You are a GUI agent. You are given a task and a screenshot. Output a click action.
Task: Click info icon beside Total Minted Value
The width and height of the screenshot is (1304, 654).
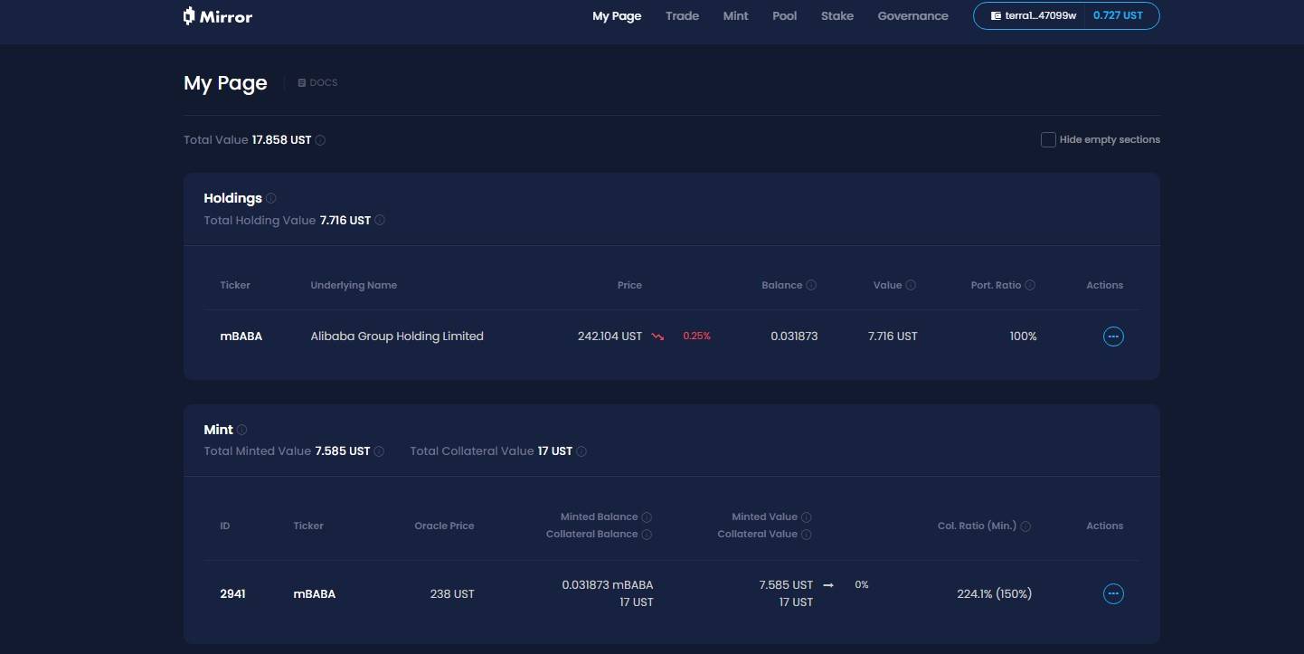point(379,451)
